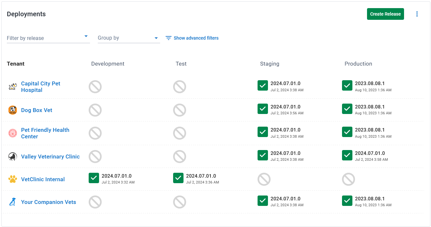This screenshot has height=227, width=431.
Task: Click the Dog Box Vet logo icon
Action: pyautogui.click(x=13, y=110)
